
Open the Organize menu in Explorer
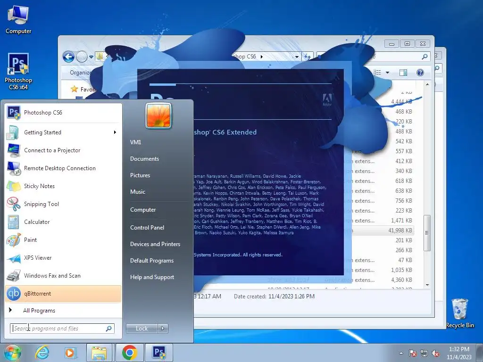tap(81, 72)
